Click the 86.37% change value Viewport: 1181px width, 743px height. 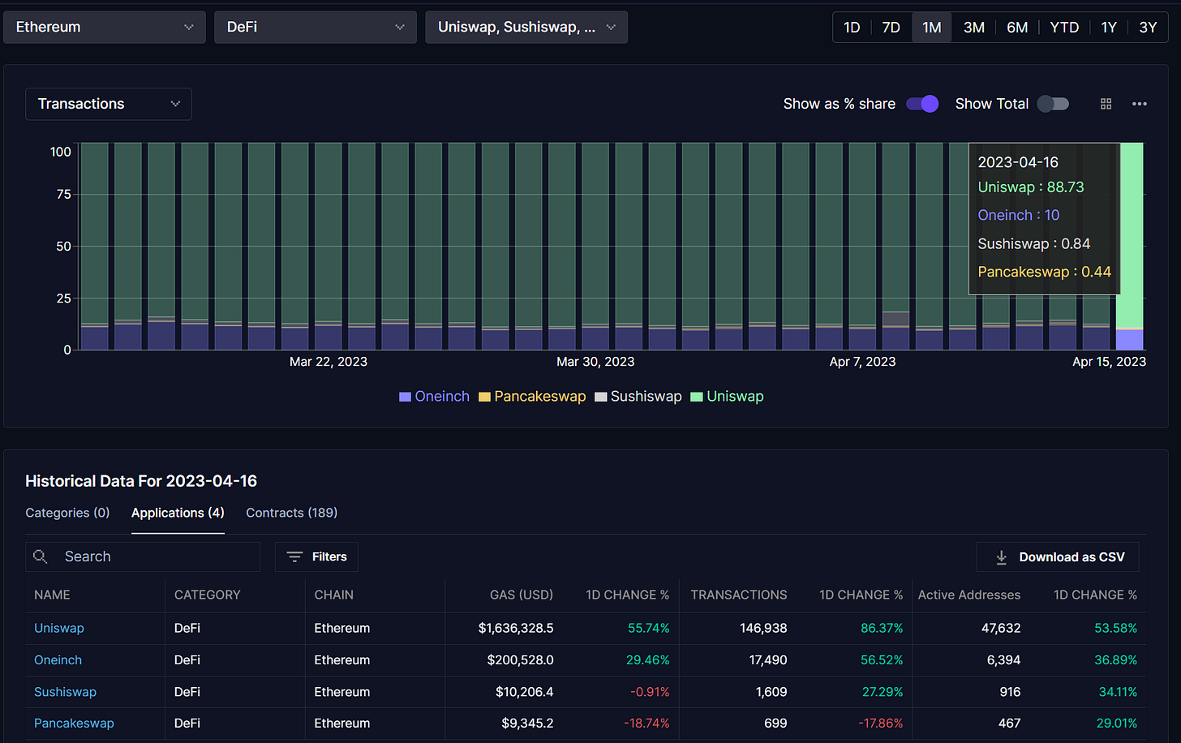[x=882, y=628]
